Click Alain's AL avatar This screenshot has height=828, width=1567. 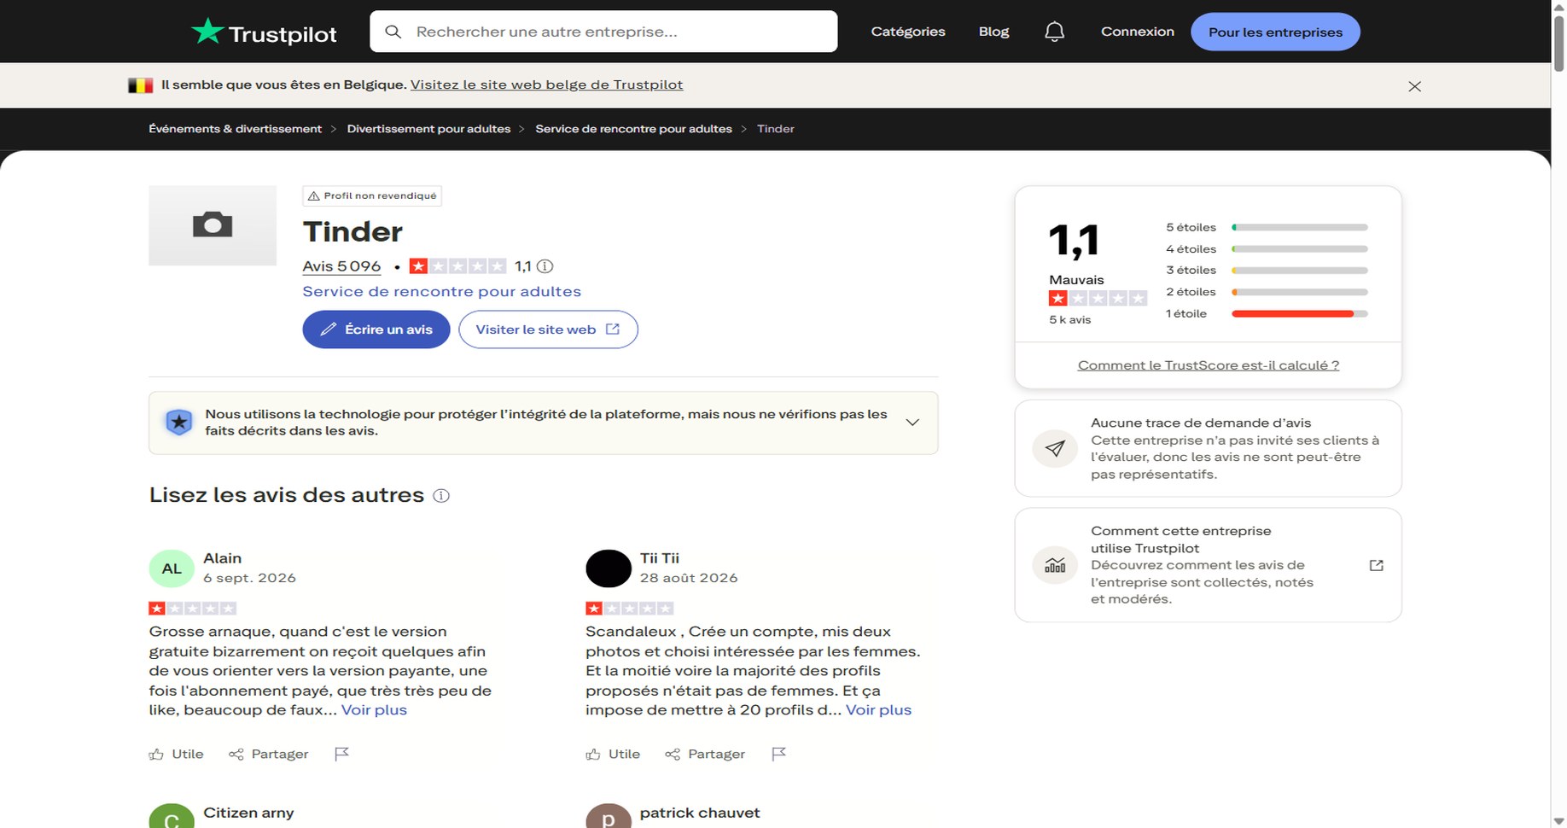pyautogui.click(x=172, y=569)
